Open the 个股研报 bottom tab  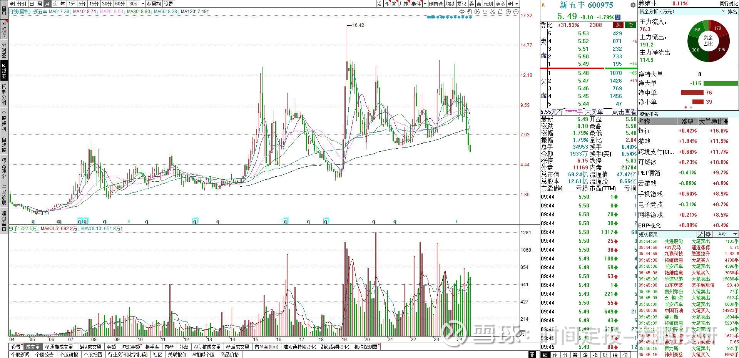[x=69, y=355]
